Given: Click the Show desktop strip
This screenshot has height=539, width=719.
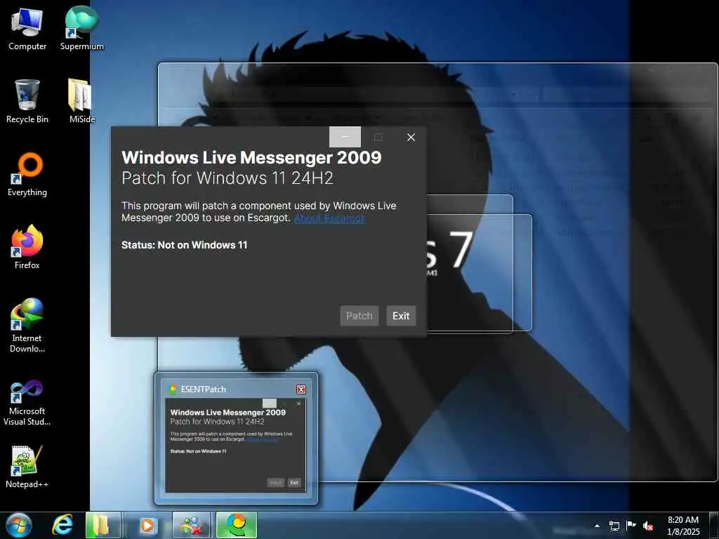Looking at the screenshot, I should [714, 525].
